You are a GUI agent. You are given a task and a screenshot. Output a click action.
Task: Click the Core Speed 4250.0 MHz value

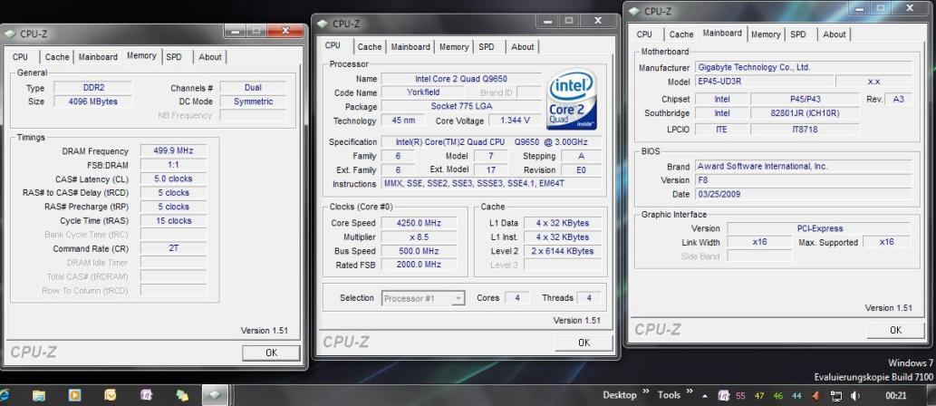point(419,223)
